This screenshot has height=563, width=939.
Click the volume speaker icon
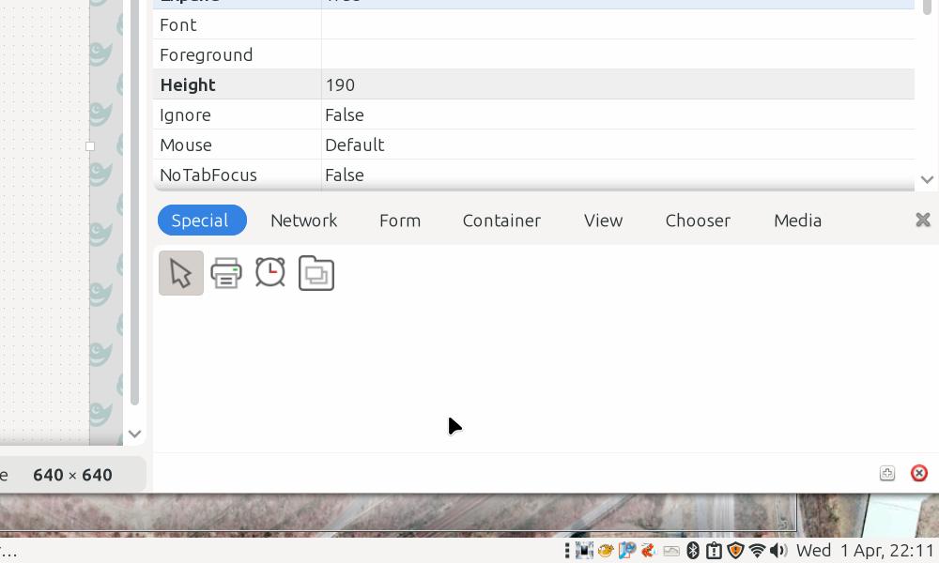778,551
